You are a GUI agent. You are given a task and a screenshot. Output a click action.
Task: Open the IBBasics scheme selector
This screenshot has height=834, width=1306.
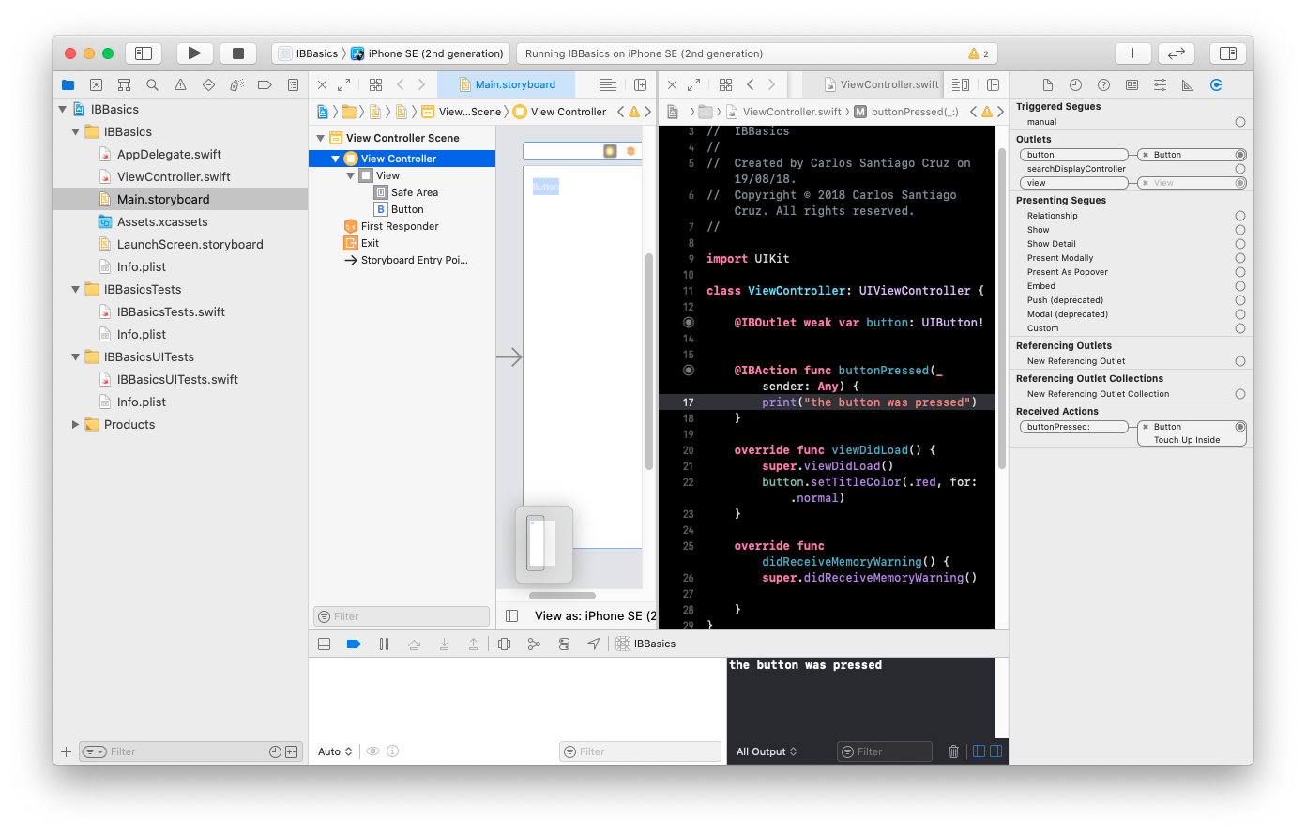(309, 53)
